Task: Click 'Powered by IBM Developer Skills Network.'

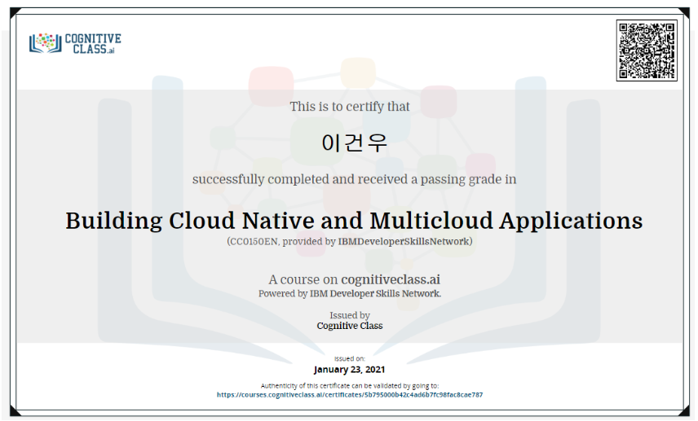Action: click(x=350, y=294)
